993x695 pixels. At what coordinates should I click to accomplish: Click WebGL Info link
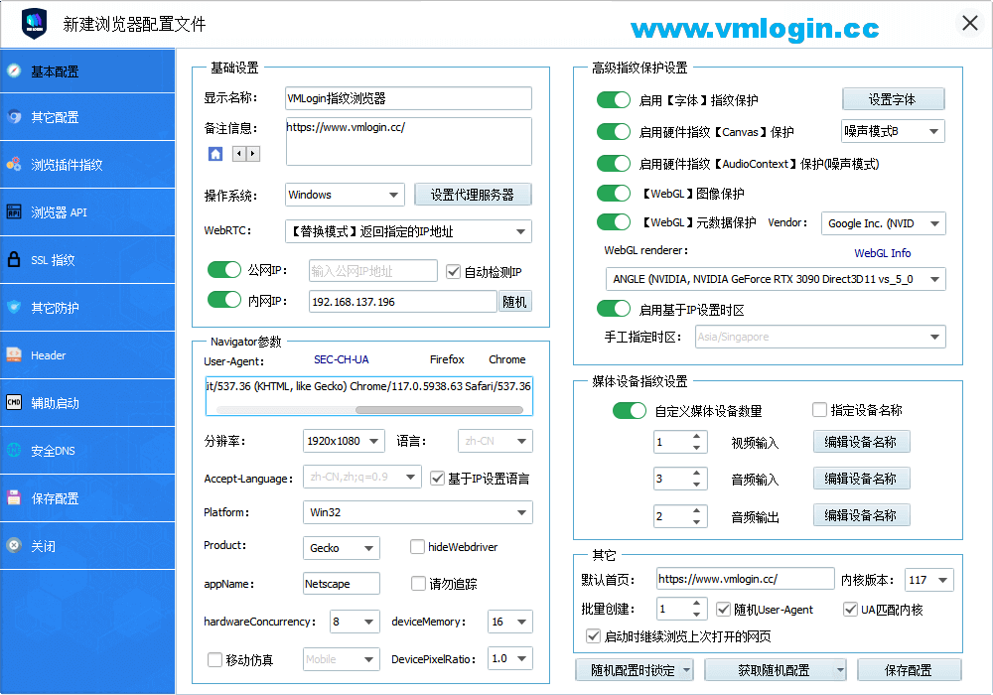tap(882, 253)
